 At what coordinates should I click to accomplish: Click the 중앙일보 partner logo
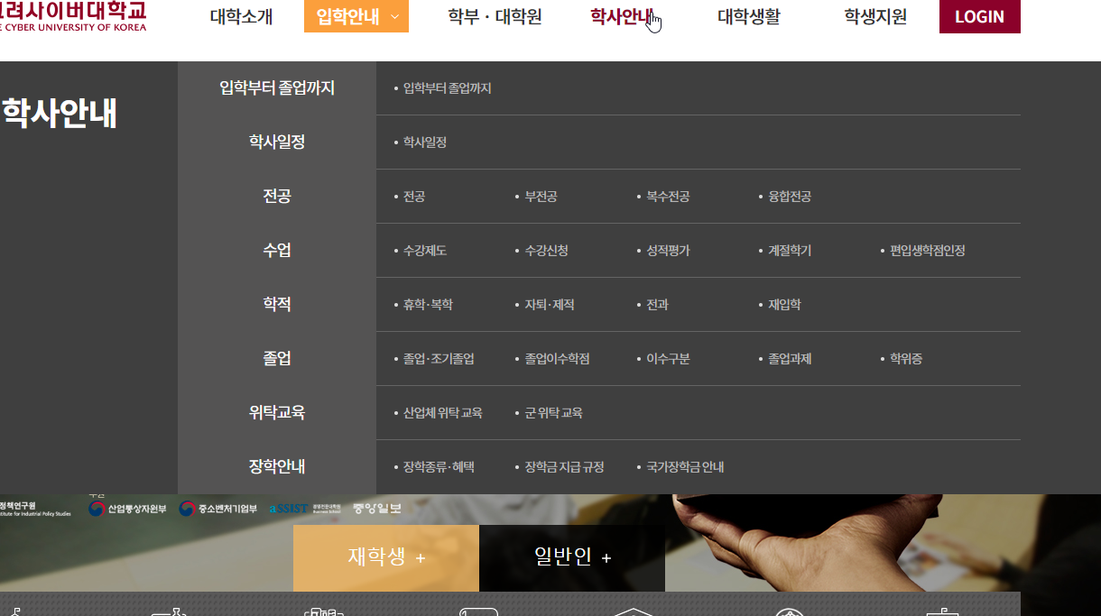(x=377, y=509)
